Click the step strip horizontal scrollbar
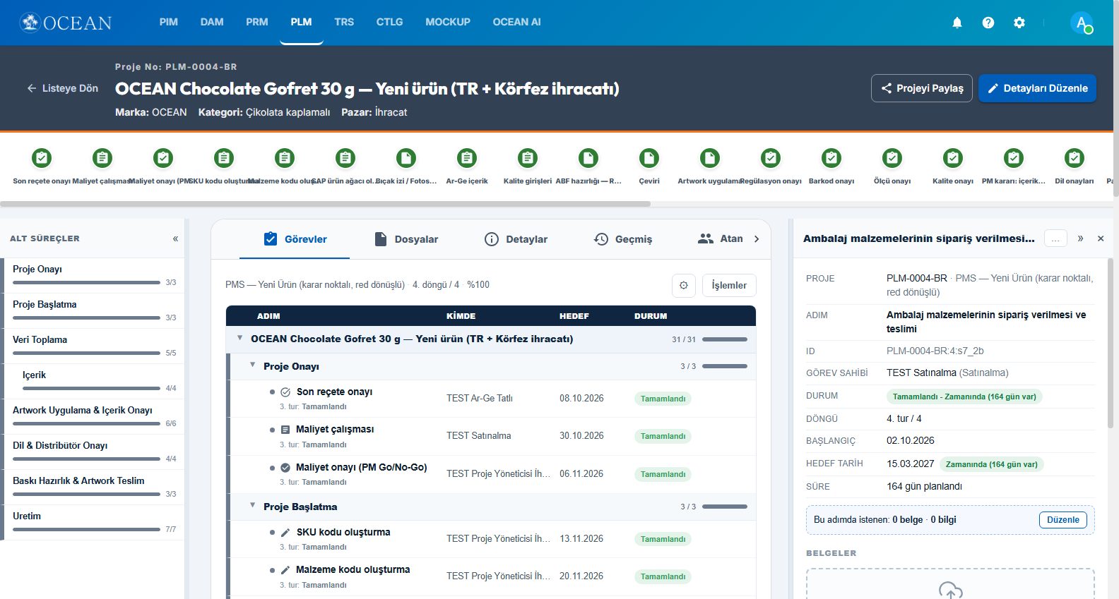Screen dimensions: 1119x599 click(325, 204)
